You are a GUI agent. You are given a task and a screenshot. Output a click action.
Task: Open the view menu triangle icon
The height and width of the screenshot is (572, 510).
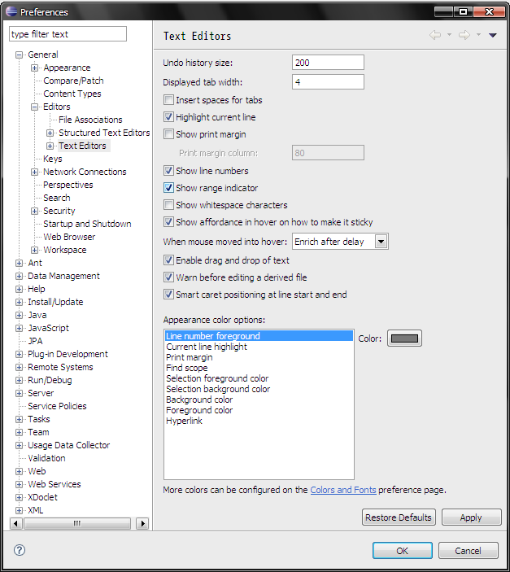click(x=492, y=35)
